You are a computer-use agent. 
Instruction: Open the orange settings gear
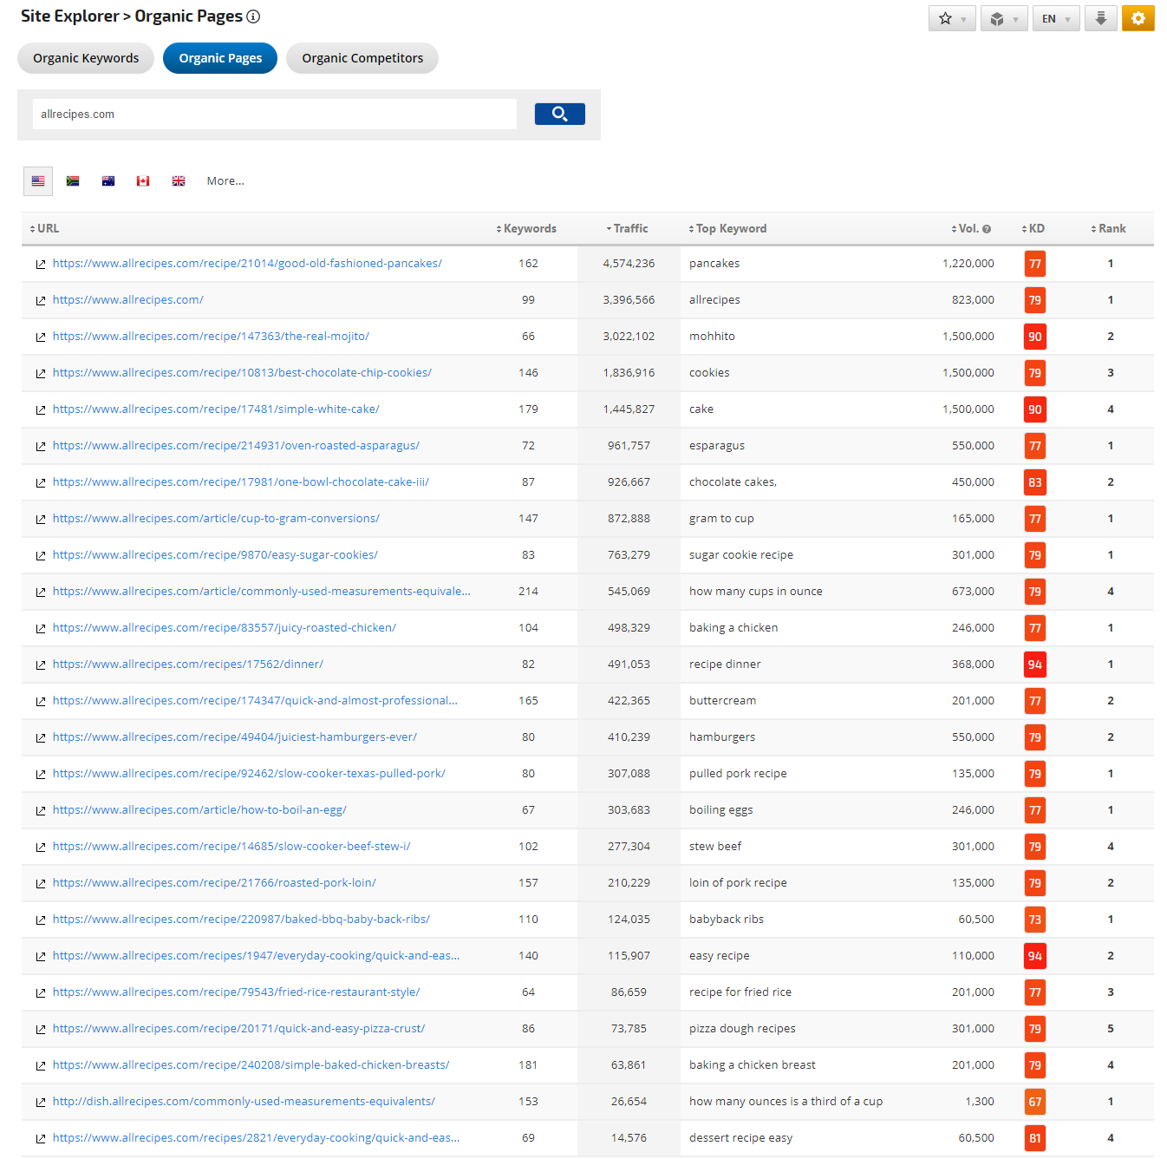click(1138, 18)
